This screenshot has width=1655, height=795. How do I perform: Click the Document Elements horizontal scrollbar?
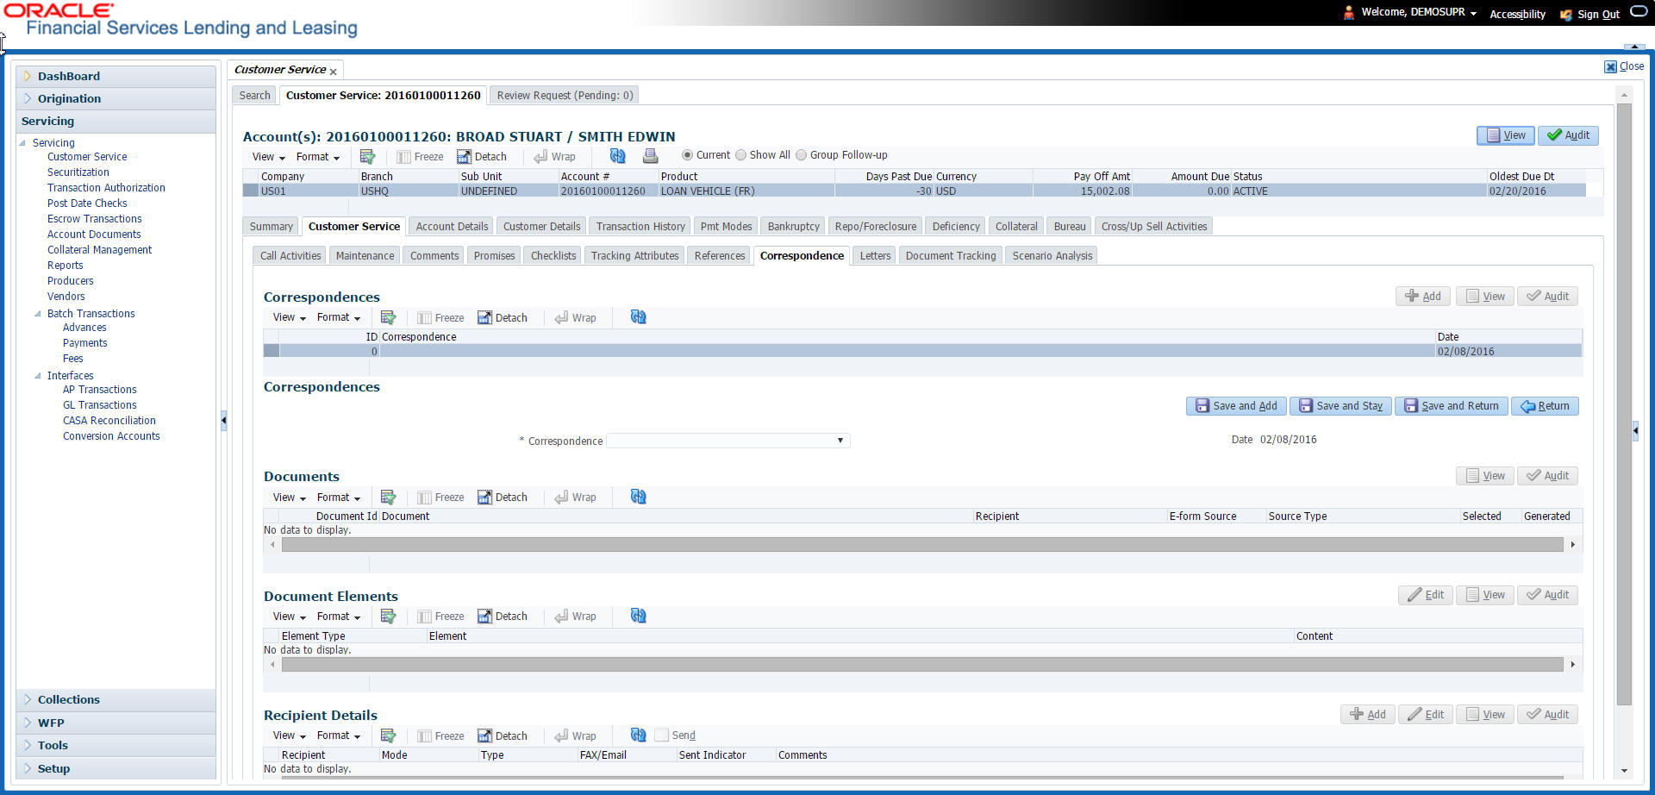tap(922, 665)
